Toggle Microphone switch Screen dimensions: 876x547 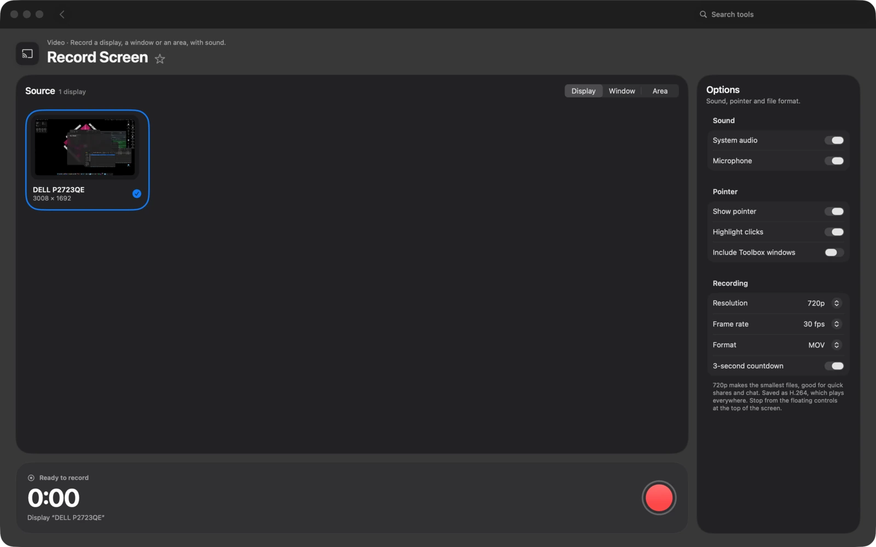tap(834, 161)
